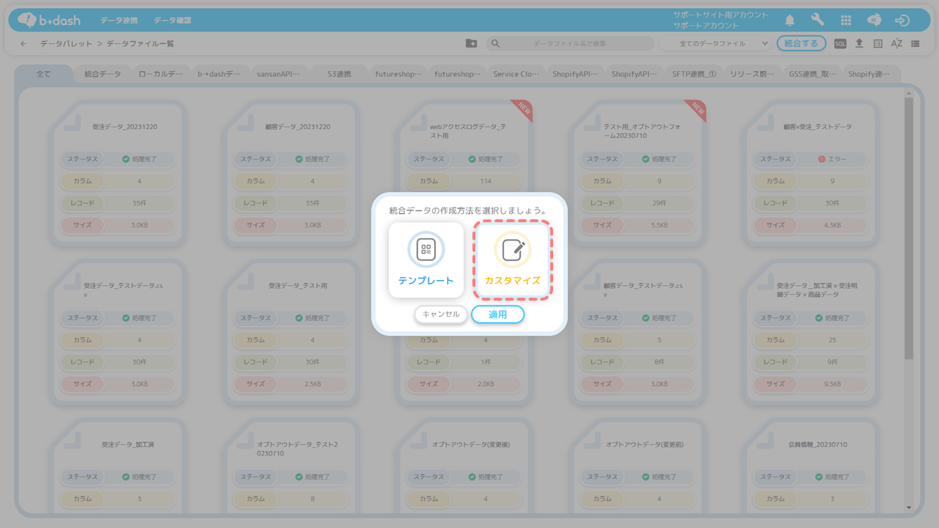The image size is (939, 528).
Task: Switch to table view icon
Action: pyautogui.click(x=878, y=44)
